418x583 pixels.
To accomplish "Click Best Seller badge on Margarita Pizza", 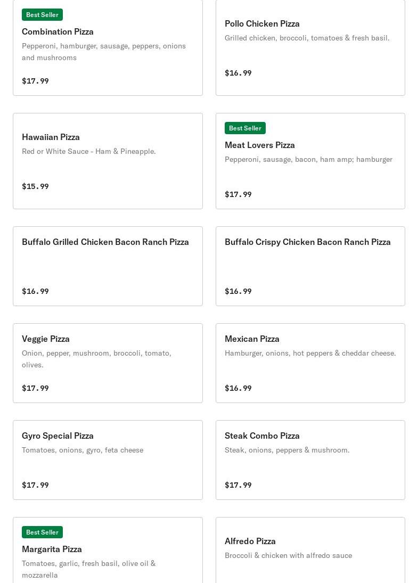I will [43, 532].
